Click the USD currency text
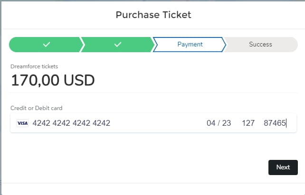 pos(79,80)
